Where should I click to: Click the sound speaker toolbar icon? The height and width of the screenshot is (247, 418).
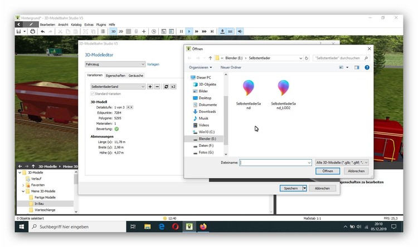pos(240,32)
